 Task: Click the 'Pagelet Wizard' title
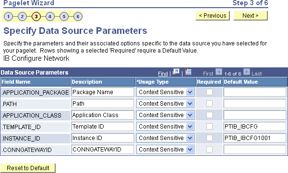coord(29,3)
